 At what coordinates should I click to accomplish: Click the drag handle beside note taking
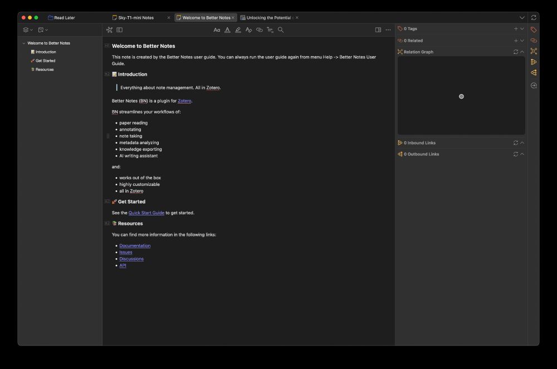pos(108,136)
